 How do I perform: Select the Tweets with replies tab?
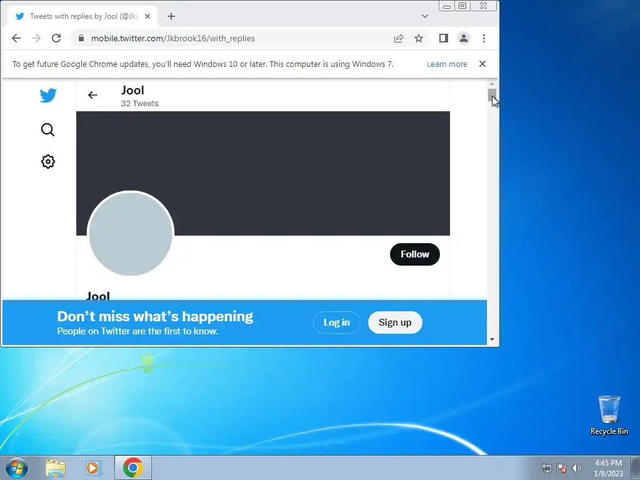(x=83, y=16)
